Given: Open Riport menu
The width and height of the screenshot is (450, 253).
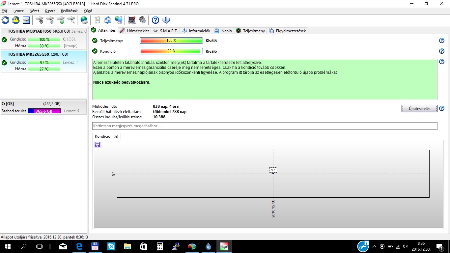Looking at the screenshot, I should (50, 11).
